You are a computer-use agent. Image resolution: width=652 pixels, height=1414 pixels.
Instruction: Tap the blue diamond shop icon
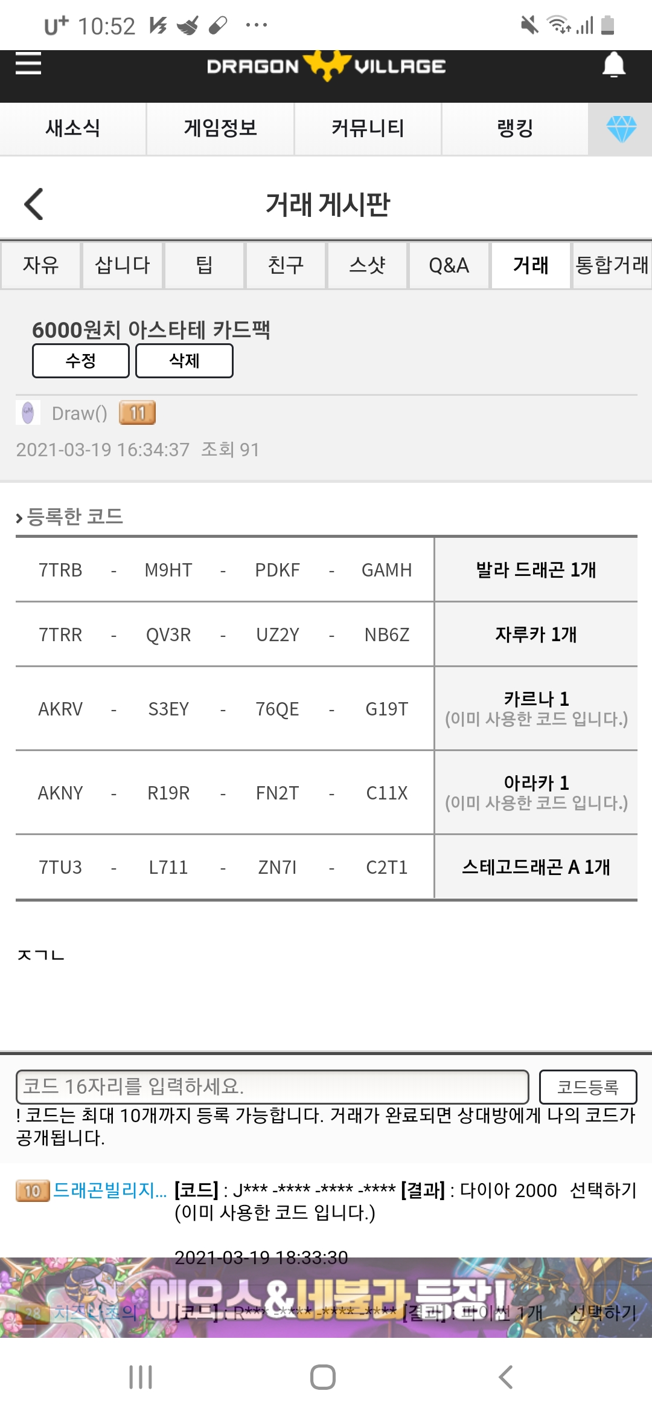[621, 129]
